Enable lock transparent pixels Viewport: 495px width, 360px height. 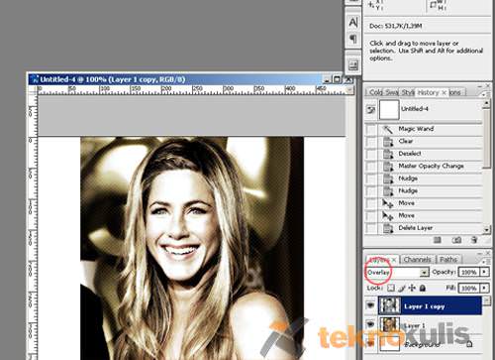pos(391,288)
